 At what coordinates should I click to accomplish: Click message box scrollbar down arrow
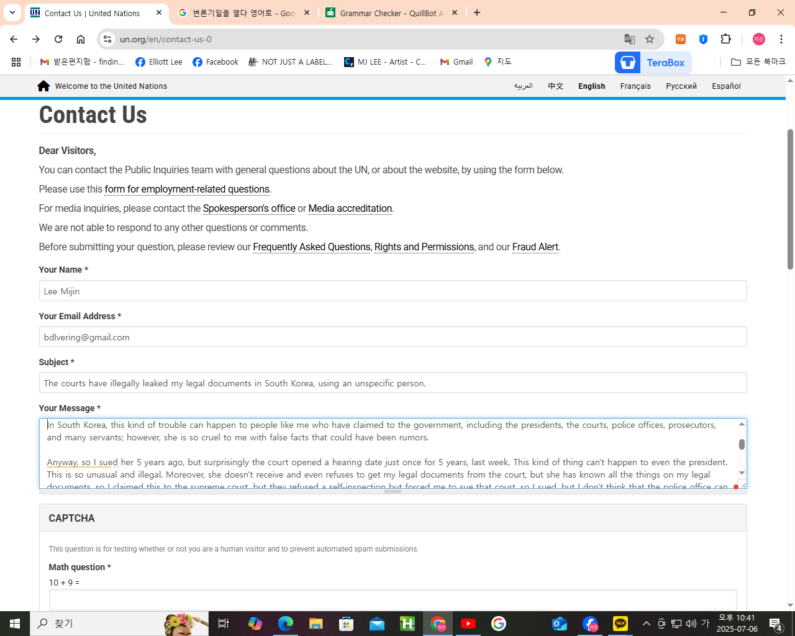[742, 473]
